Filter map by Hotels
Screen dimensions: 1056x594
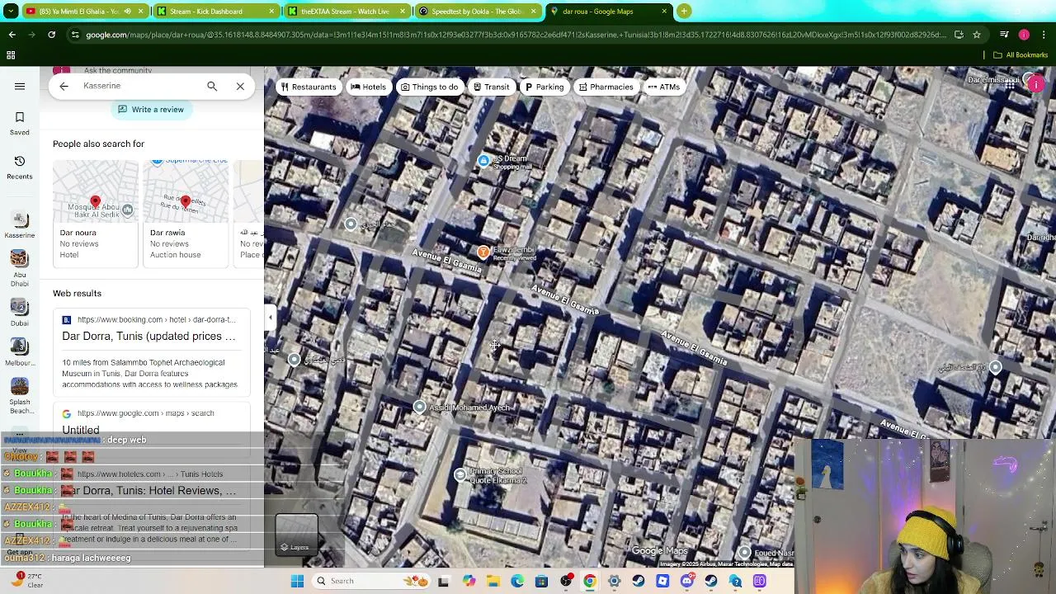[368, 87]
